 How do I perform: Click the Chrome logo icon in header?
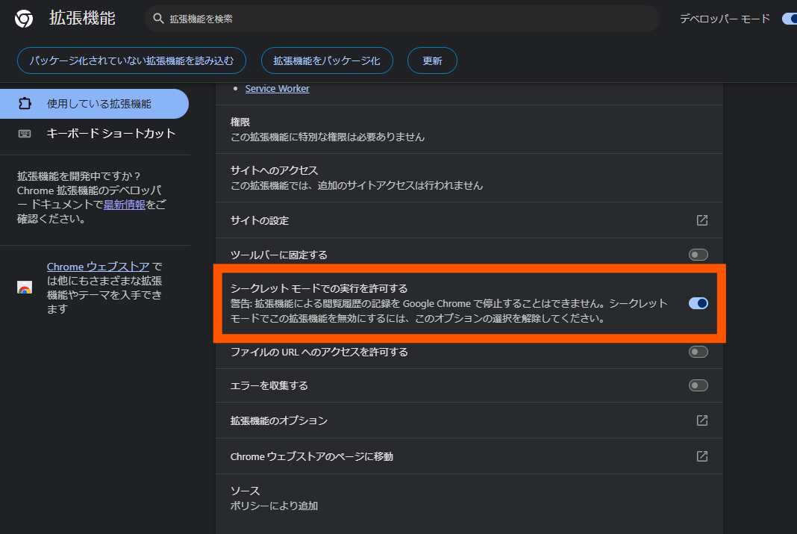[x=24, y=19]
